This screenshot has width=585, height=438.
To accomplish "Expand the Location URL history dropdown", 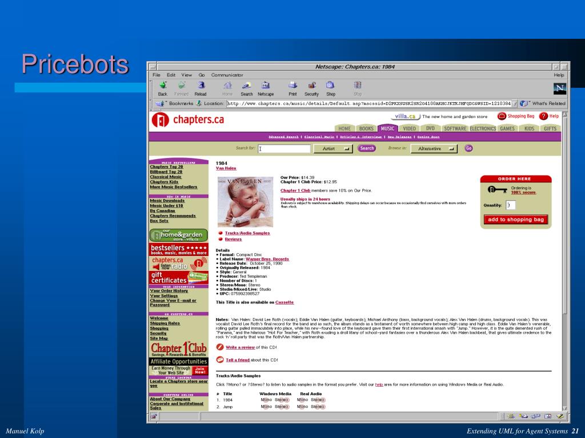I will [x=515, y=104].
